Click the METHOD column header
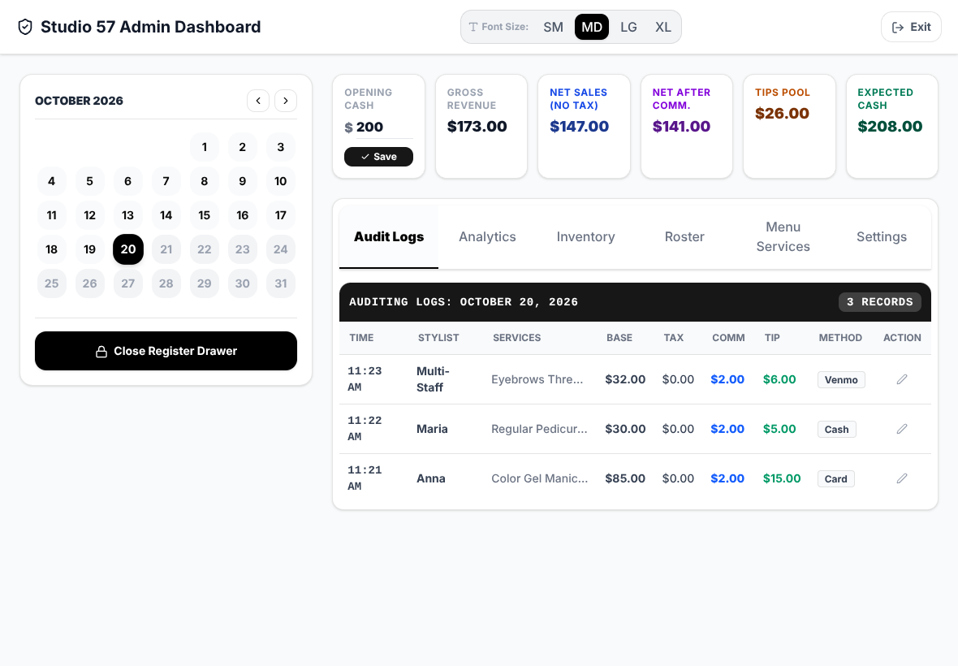Viewport: 958px width, 666px height. click(x=841, y=338)
